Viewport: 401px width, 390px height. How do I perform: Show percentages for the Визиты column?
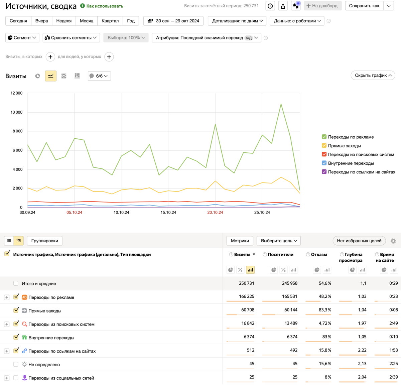(x=240, y=270)
